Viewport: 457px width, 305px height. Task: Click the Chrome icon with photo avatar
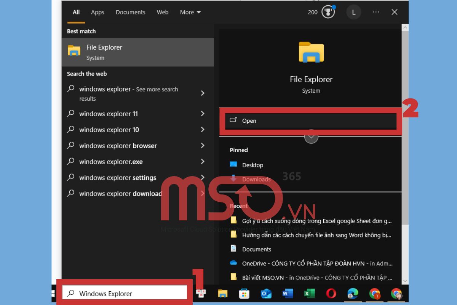[x=396, y=294]
